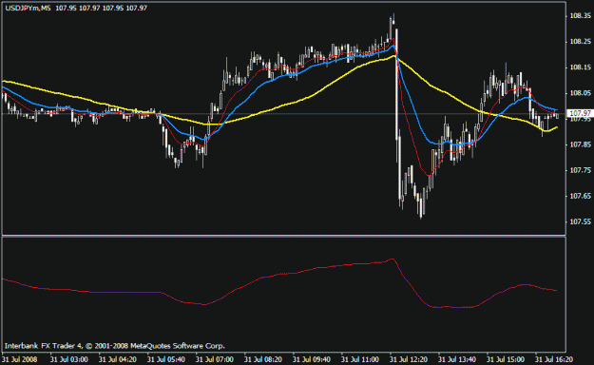Image resolution: width=594 pixels, height=365 pixels.
Task: Click the 31 Jul 11:00 time label
Action: point(360,359)
